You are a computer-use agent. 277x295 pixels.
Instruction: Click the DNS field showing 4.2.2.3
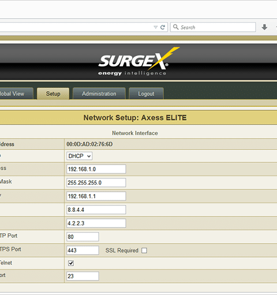coord(96,223)
